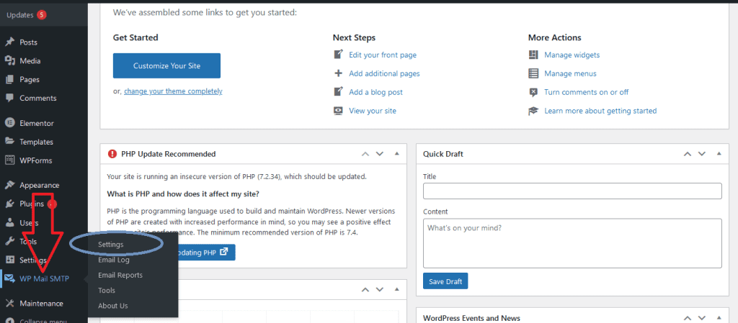Viewport: 738px width, 323px height.
Task: Click Customize Your Site button
Action: click(166, 65)
